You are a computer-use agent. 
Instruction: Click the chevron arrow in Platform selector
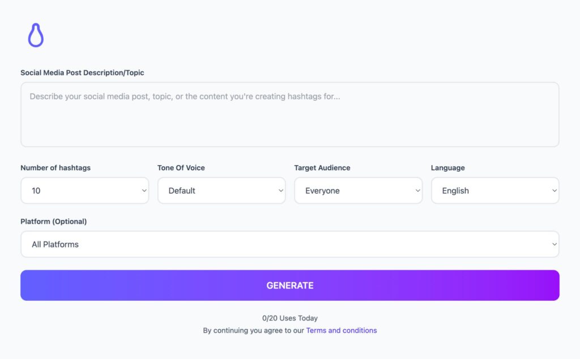click(555, 244)
